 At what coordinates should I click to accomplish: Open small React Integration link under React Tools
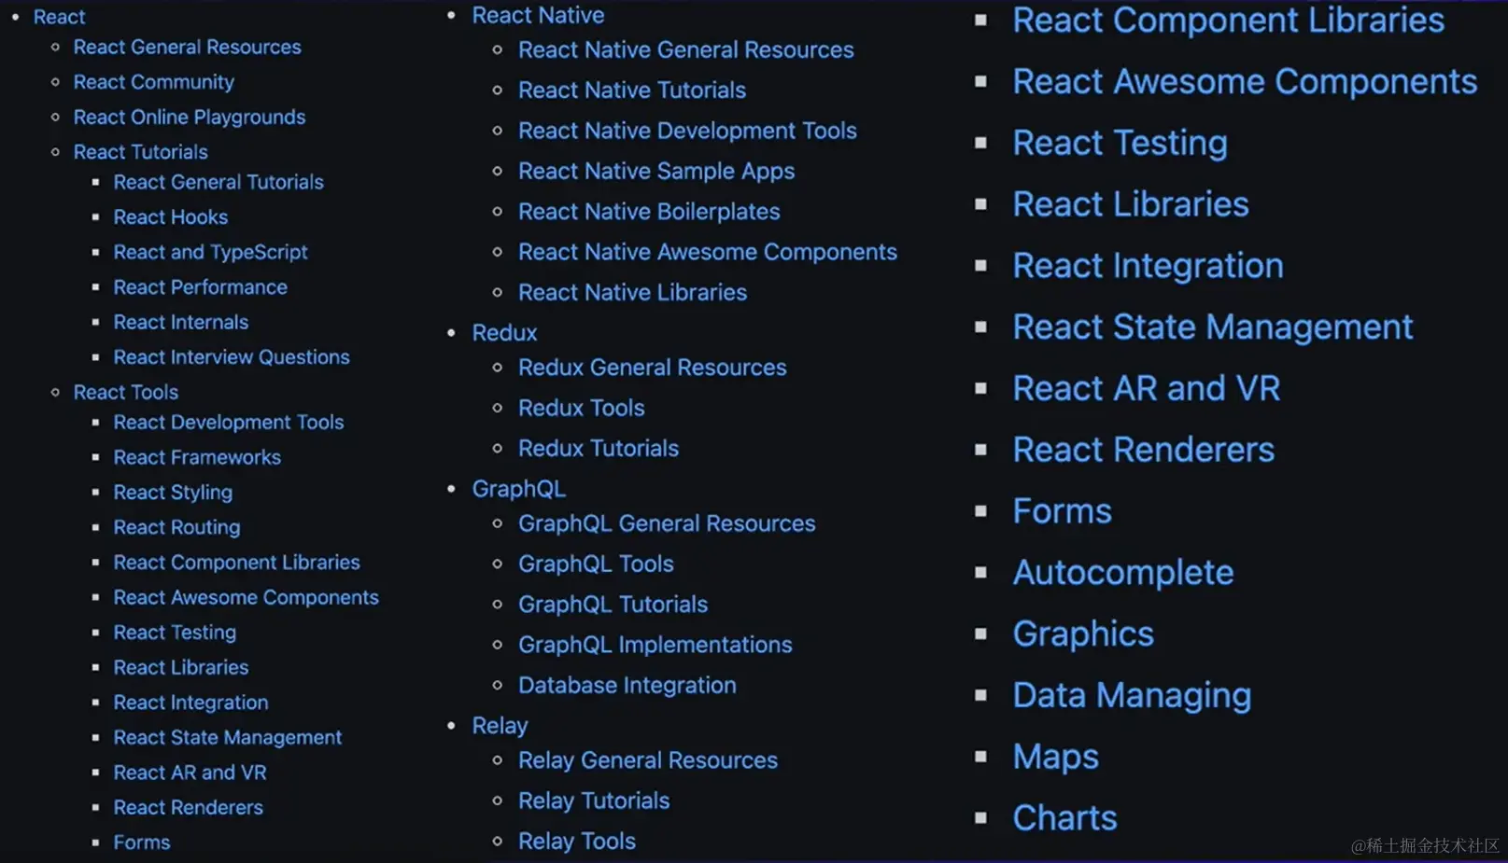point(190,703)
